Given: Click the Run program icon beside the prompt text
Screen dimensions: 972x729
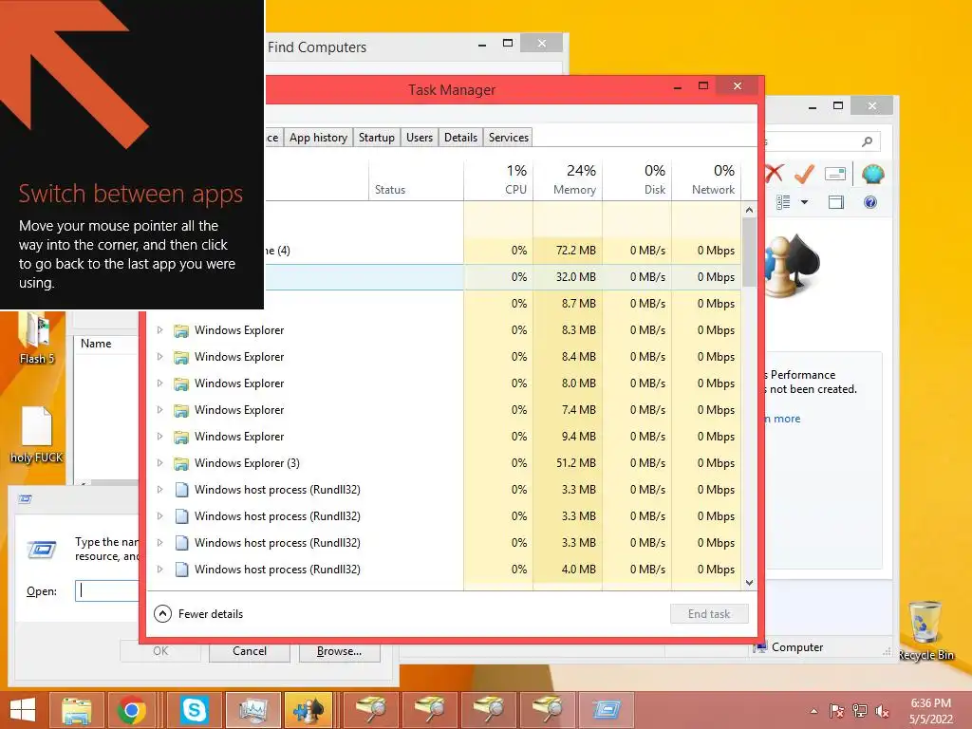Looking at the screenshot, I should coord(42,550).
